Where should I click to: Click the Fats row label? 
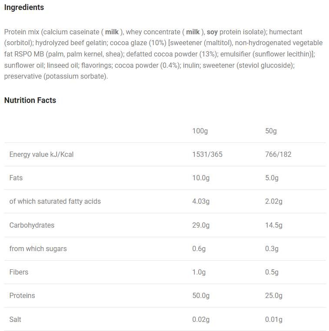click(x=16, y=178)
